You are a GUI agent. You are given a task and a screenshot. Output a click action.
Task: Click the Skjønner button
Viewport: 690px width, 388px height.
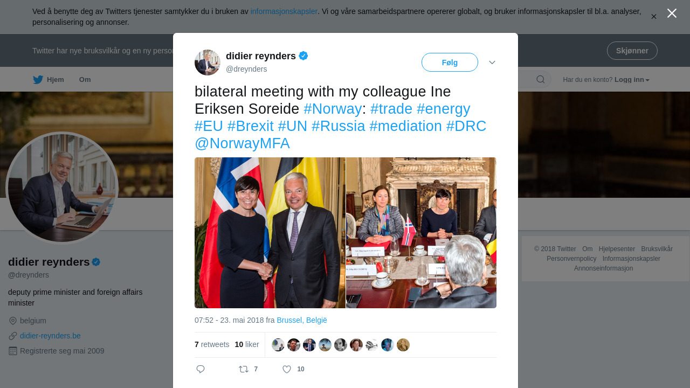(632, 51)
